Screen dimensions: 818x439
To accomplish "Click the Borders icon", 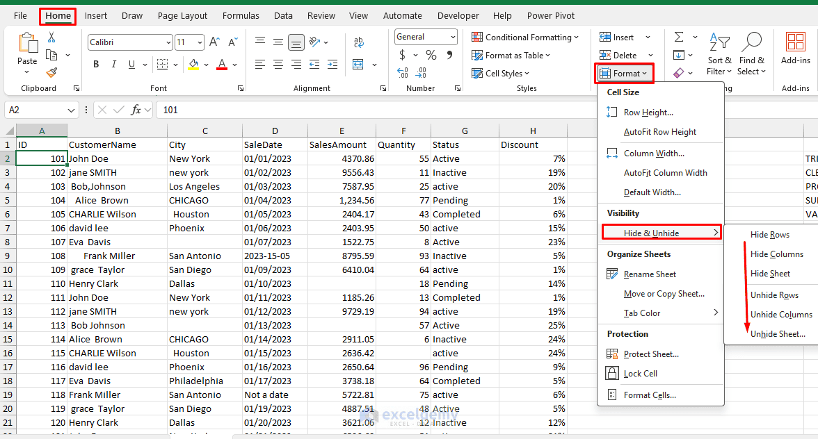I will pyautogui.click(x=163, y=65).
